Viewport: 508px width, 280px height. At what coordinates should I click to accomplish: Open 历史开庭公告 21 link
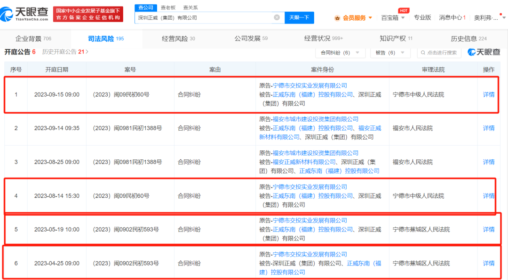65,52
